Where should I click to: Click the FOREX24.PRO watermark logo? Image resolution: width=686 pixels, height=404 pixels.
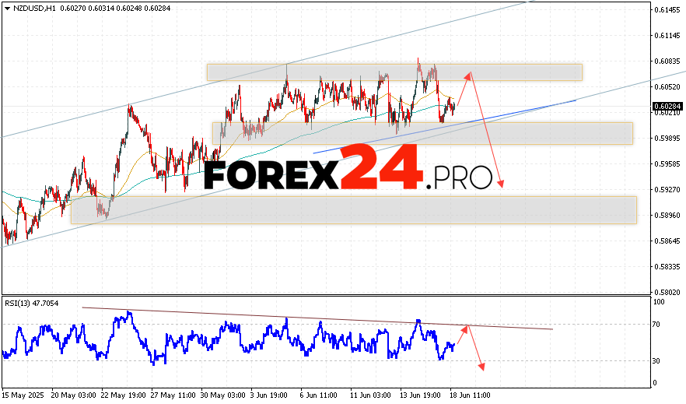click(348, 168)
